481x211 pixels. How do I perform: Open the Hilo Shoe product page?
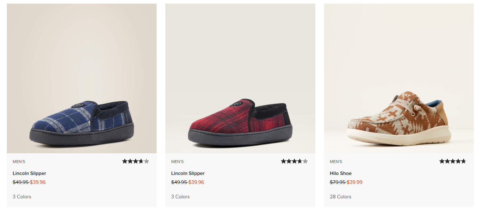click(x=340, y=173)
